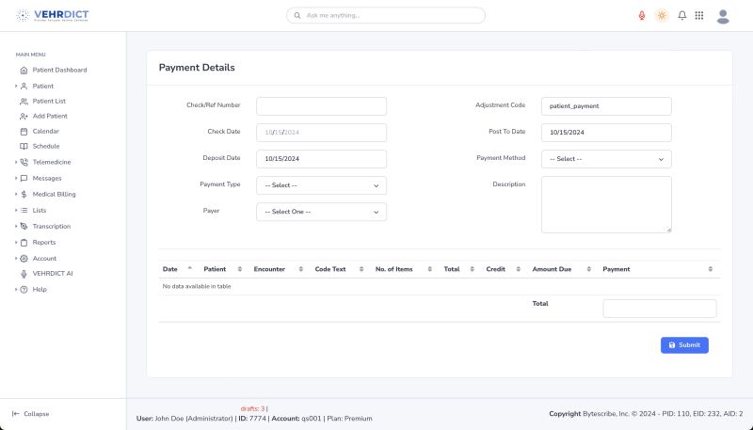Sort table by Credit column
Viewport: 753px width, 430px height.
503,269
